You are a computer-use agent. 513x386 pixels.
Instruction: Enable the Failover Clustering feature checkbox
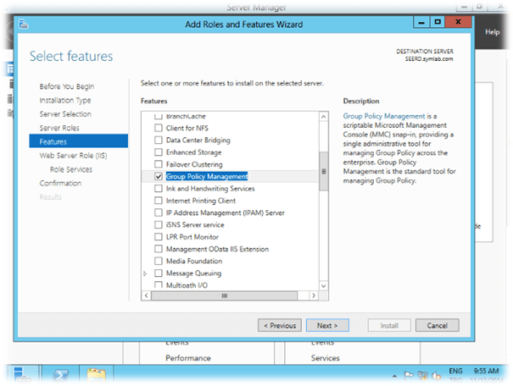(158, 164)
